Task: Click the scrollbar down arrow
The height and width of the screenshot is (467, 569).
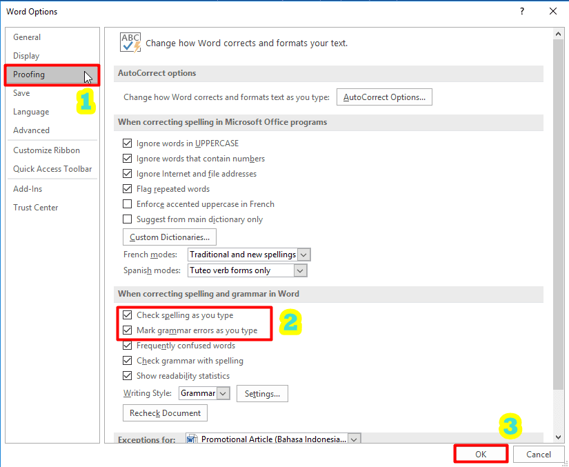Action: coord(558,437)
